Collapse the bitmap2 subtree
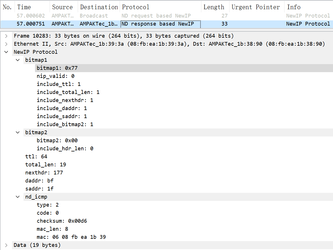This screenshot has height=250, width=333. (18, 132)
